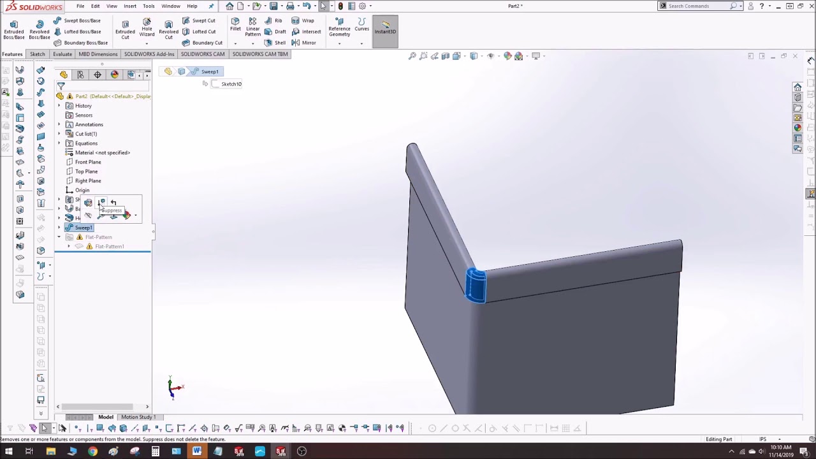
Task: Open the FeatureManager design tree tab
Action: [x=64, y=75]
